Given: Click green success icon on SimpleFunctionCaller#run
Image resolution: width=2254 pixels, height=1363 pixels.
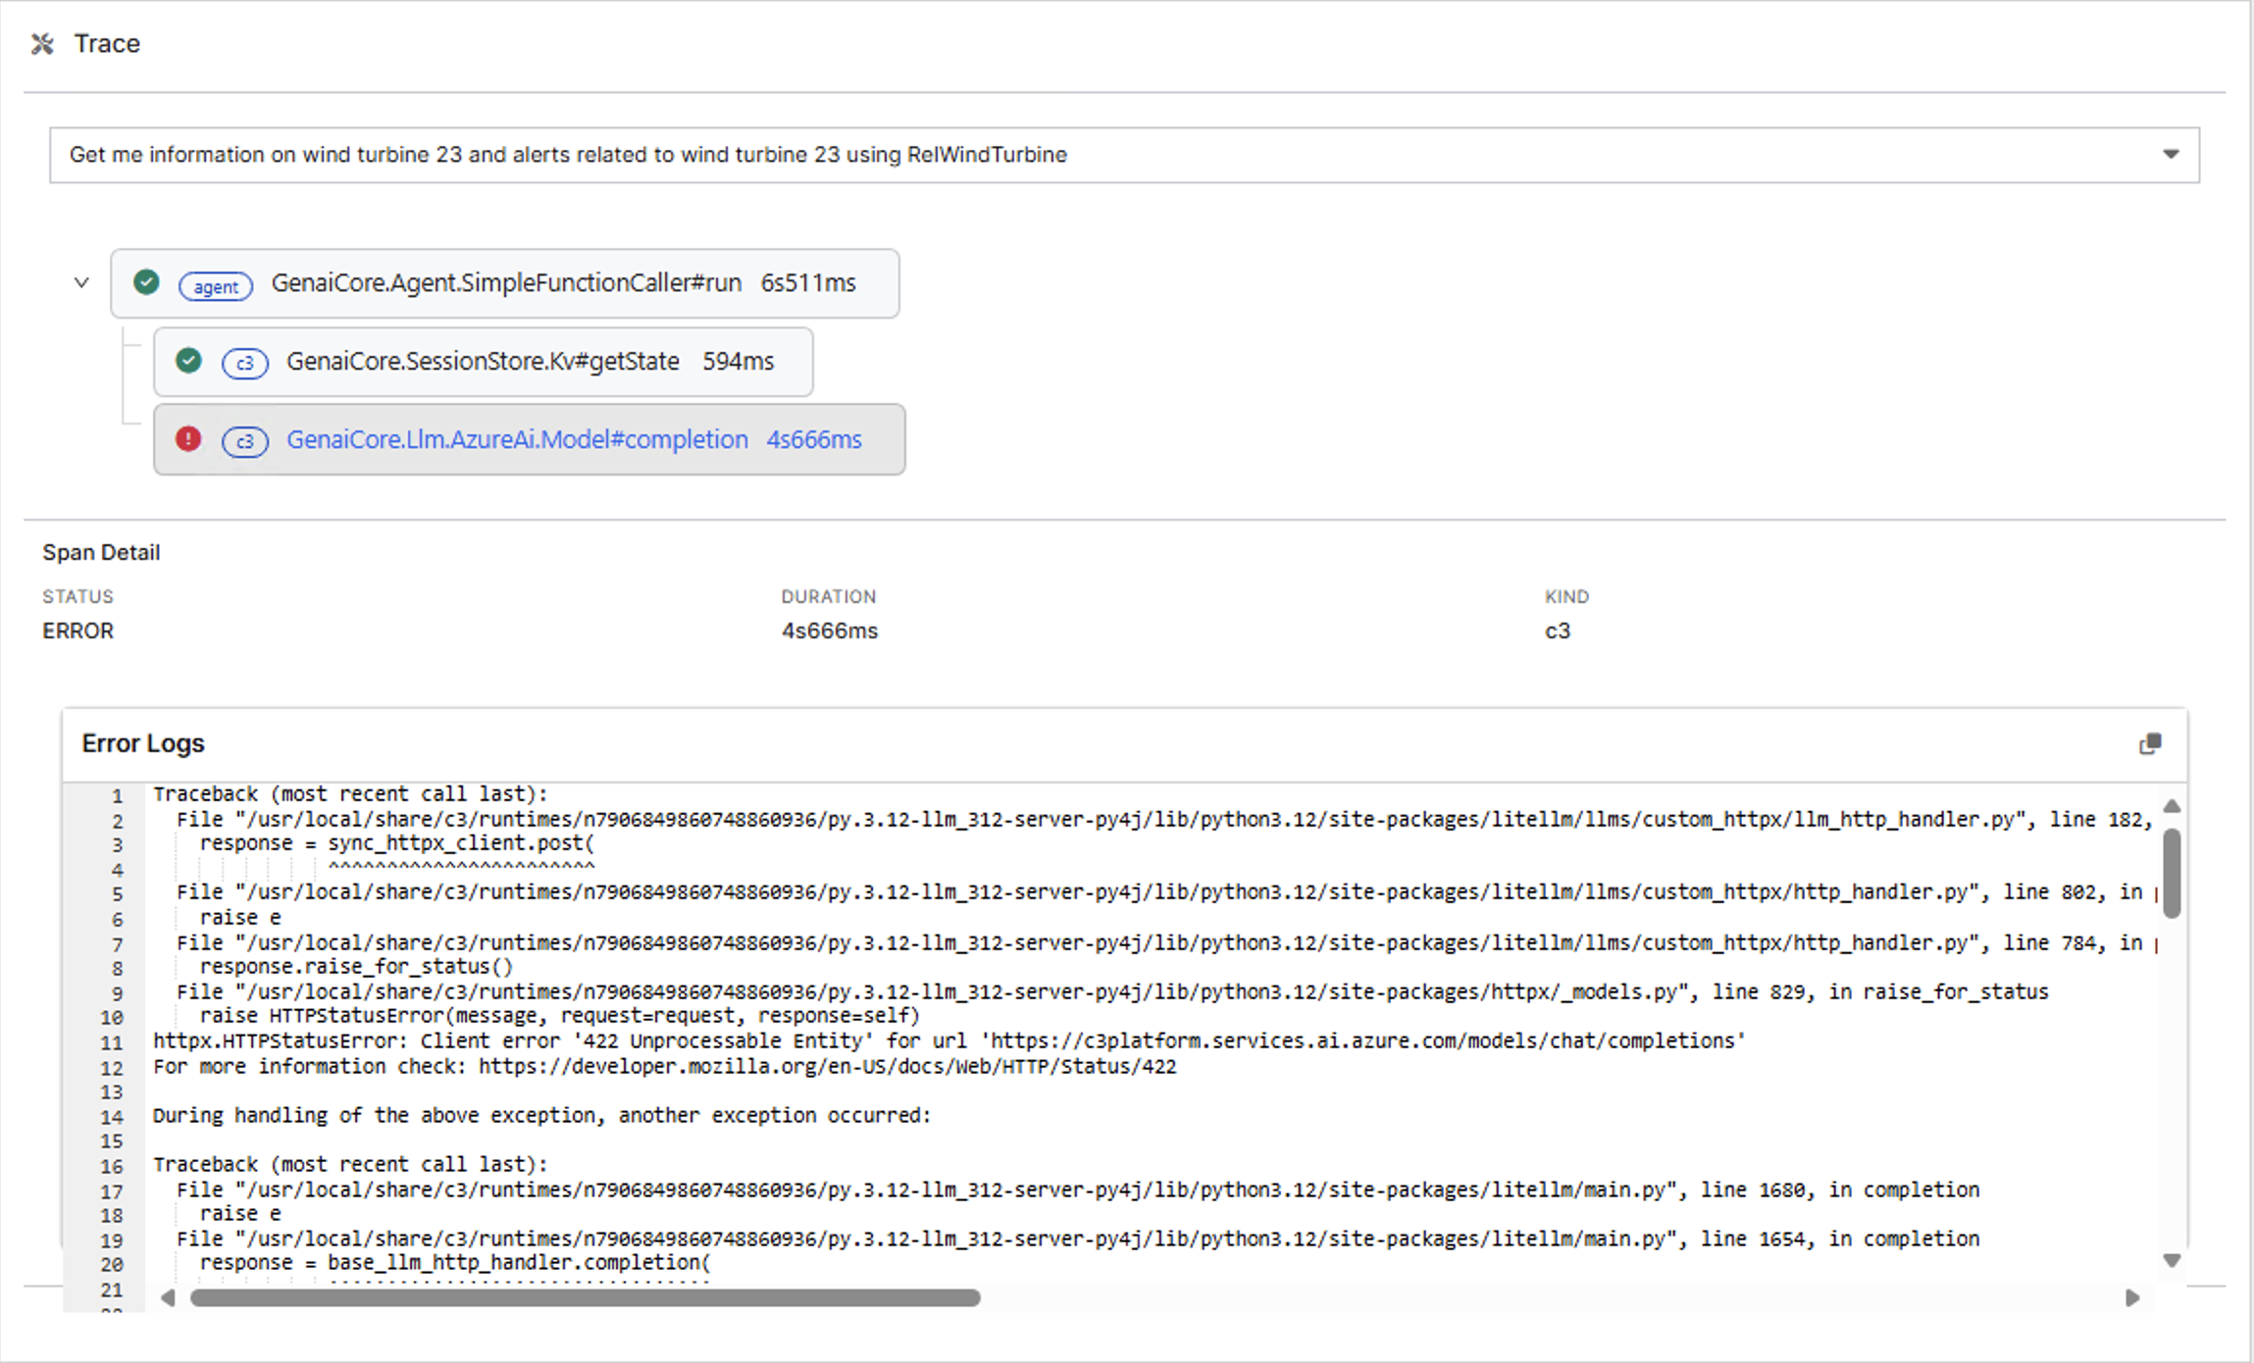Looking at the screenshot, I should [x=147, y=282].
